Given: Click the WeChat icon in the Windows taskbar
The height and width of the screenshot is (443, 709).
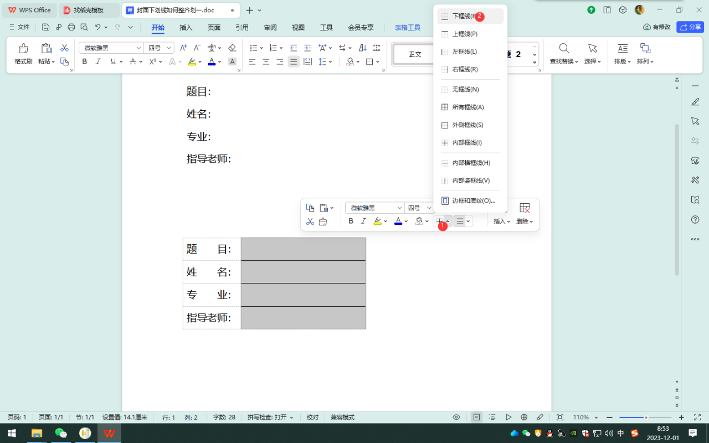Looking at the screenshot, I should [60, 433].
